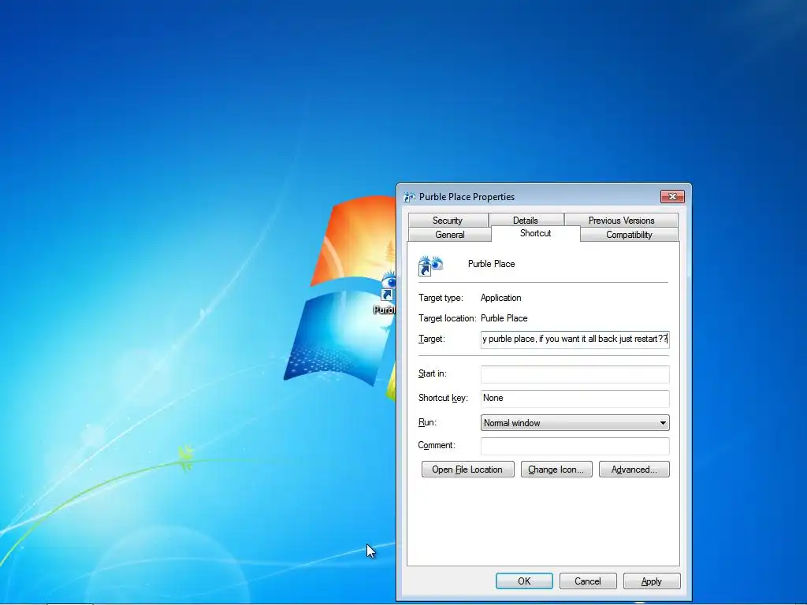
Task: Switch to the General tab
Action: [449, 235]
